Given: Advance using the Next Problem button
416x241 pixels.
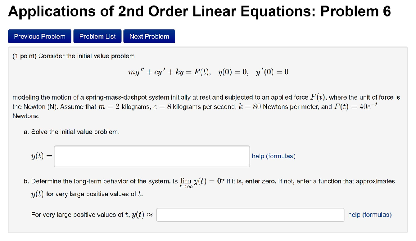Looking at the screenshot, I should 149,36.
